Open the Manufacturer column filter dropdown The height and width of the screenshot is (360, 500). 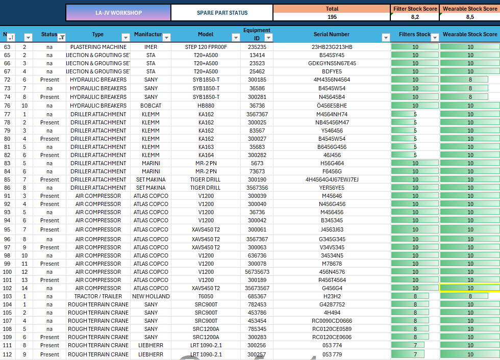(x=166, y=38)
